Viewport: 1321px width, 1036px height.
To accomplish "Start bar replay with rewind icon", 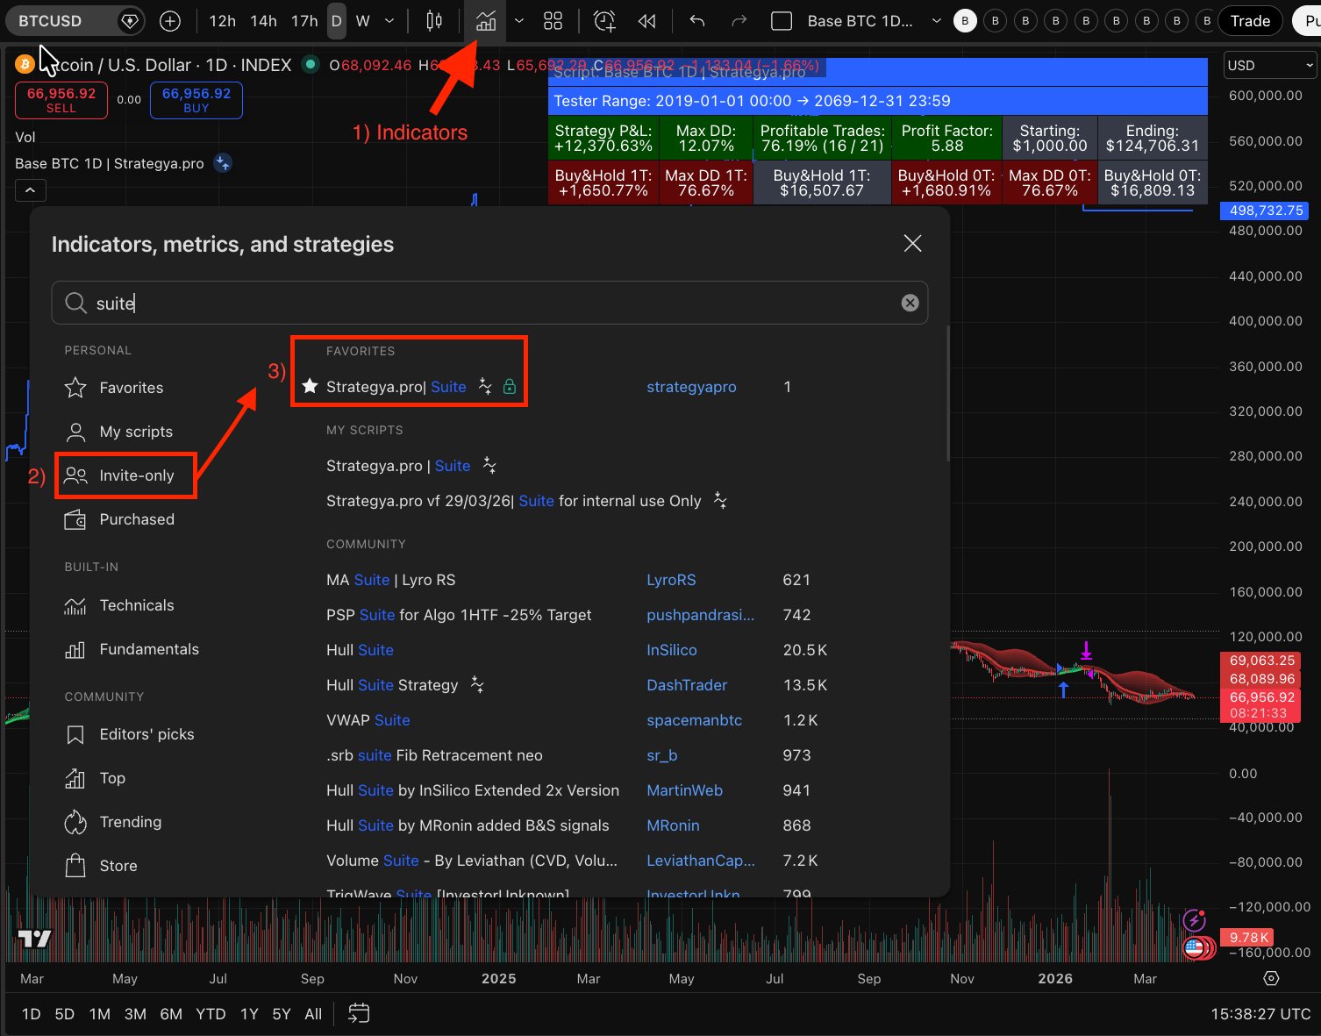I will pyautogui.click(x=647, y=21).
